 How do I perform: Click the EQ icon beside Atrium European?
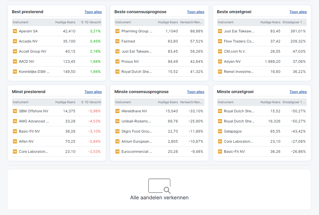117,141
